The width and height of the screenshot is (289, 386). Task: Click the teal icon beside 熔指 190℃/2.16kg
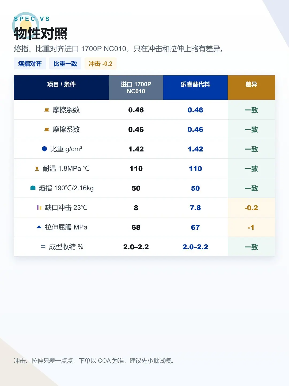pos(33,188)
